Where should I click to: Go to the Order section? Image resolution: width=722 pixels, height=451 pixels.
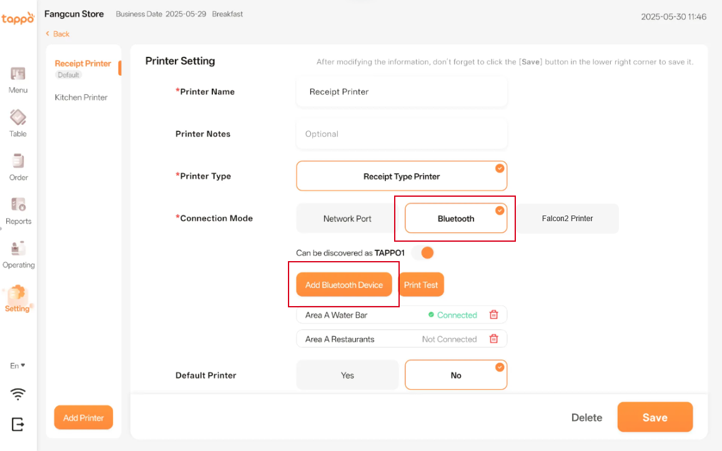tap(18, 167)
